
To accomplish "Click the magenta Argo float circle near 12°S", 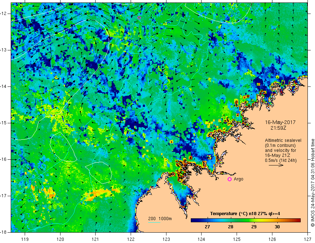I will [139, 18].
